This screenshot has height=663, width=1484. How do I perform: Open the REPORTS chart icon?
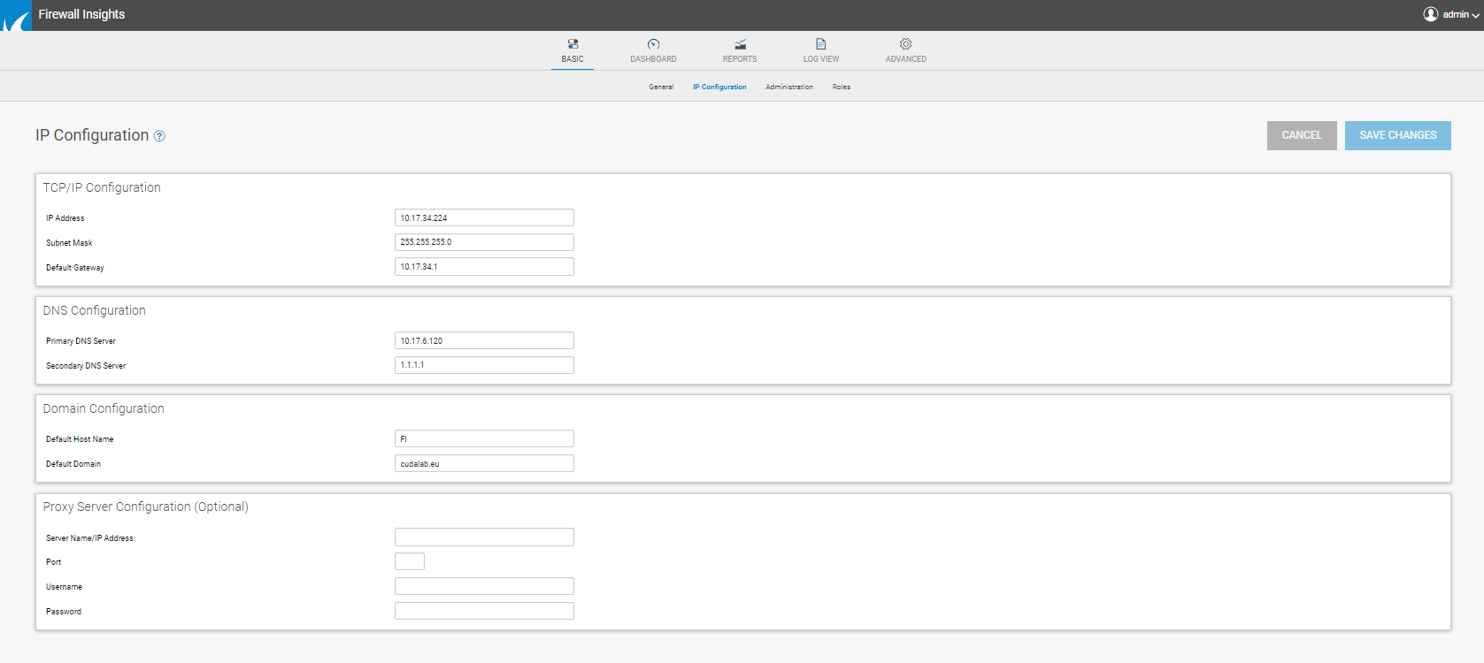(740, 44)
